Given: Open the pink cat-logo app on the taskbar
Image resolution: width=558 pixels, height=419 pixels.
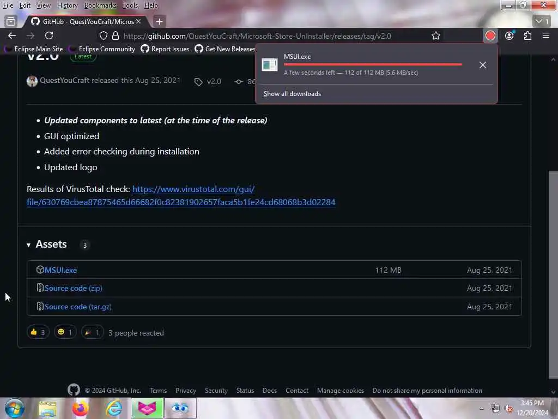Looking at the screenshot, I should click(147, 408).
